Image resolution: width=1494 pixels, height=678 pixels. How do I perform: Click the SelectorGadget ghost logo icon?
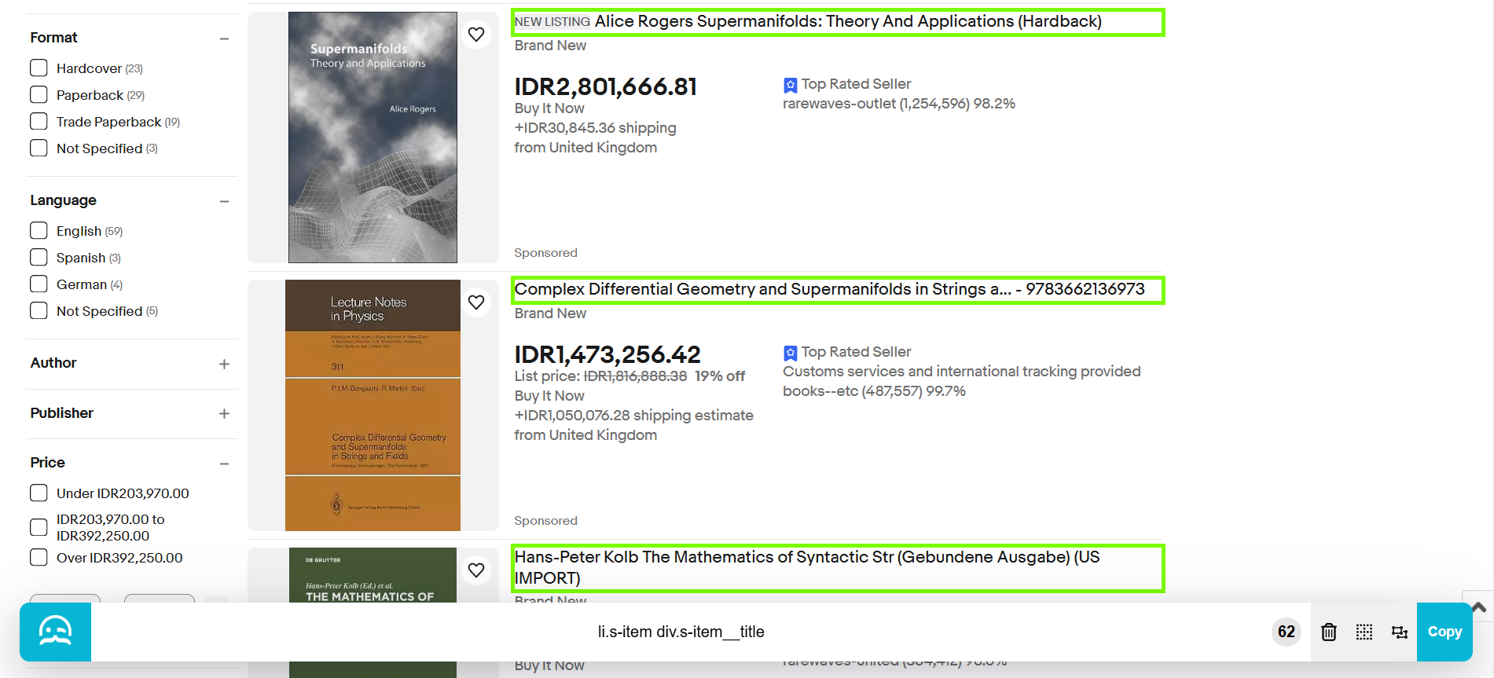point(55,632)
